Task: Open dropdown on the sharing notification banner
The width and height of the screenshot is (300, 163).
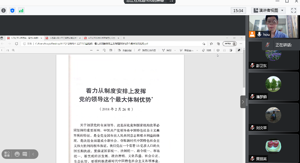Action: click(172, 1)
